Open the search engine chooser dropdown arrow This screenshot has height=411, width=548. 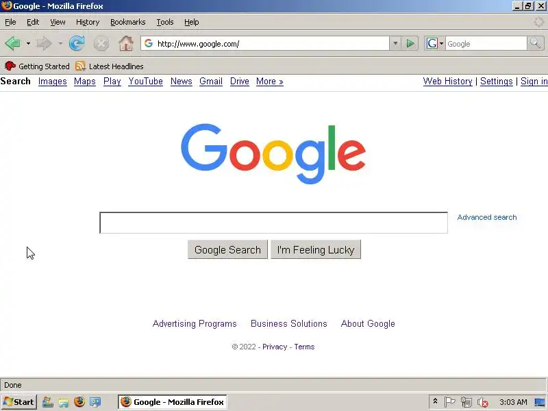coord(441,44)
